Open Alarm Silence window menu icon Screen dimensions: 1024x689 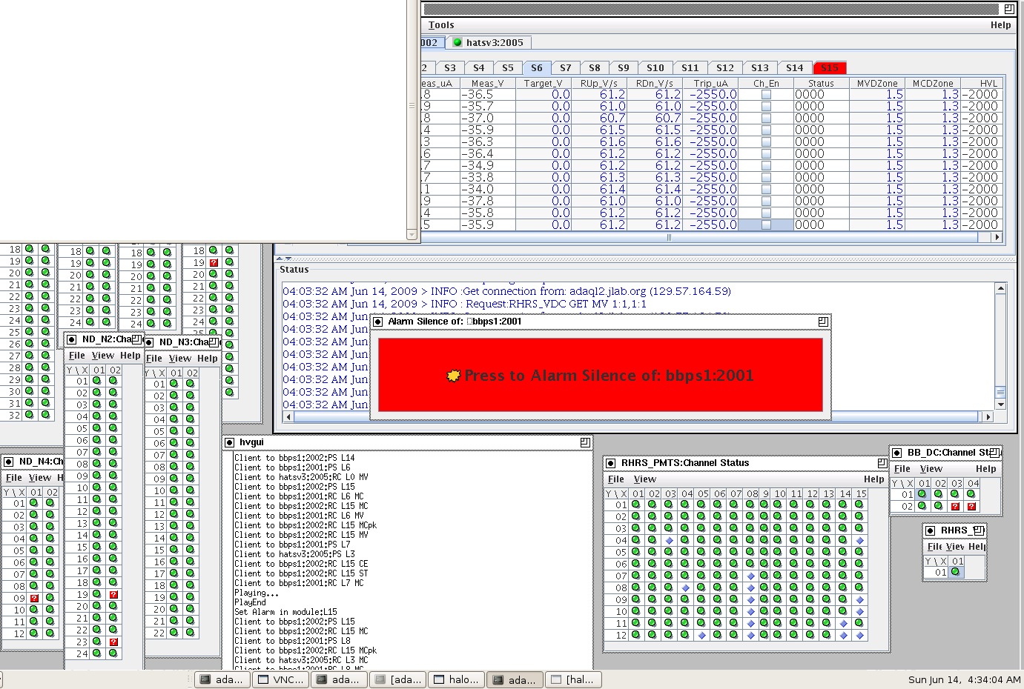[378, 322]
